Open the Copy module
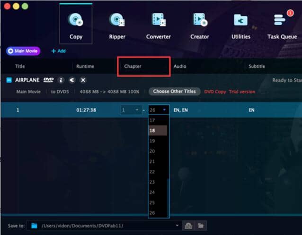Viewport: 302px width, 235px height. click(76, 24)
